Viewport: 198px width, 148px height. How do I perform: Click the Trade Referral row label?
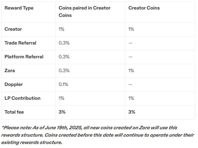coord(20,43)
